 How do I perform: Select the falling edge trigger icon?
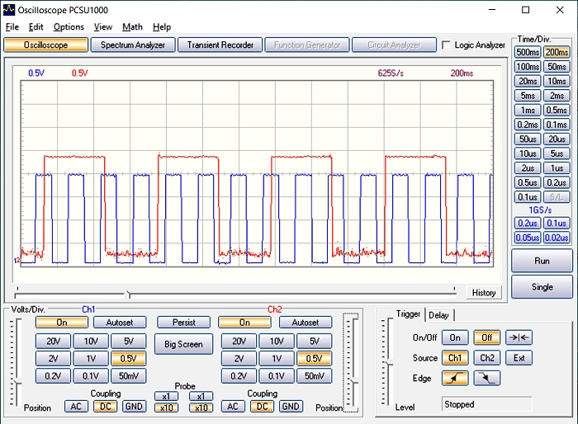[487, 379]
